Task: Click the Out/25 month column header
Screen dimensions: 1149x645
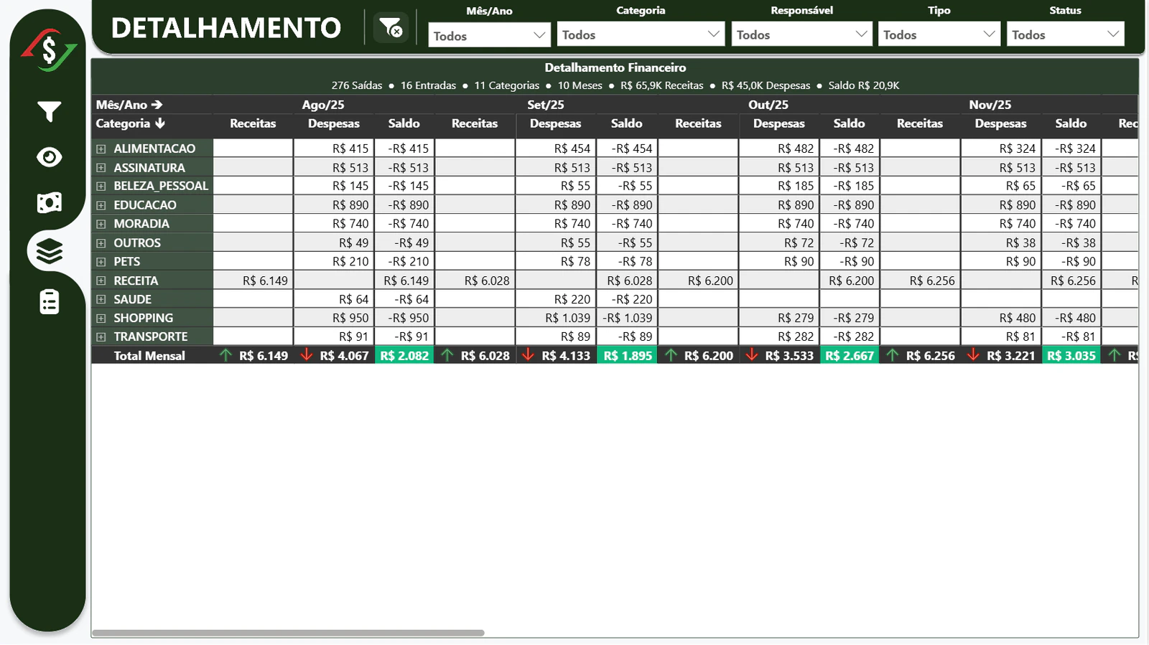Action: [x=768, y=105]
